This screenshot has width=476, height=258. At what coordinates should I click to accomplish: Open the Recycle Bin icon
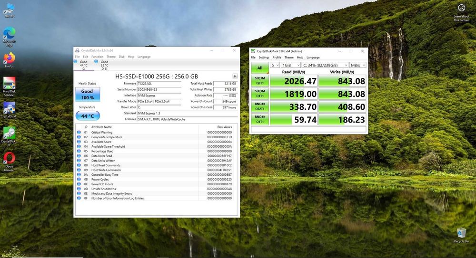(x=461, y=235)
